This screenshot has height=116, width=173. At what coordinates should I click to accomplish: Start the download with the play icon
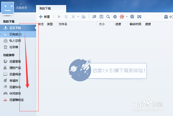click(59, 17)
